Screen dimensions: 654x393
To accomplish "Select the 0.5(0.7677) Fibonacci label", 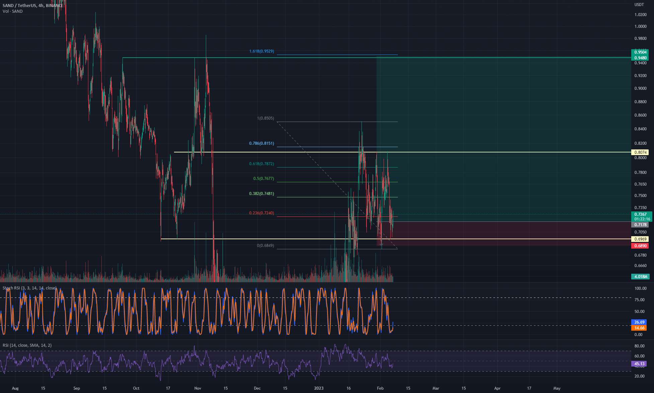I will 263,179.
